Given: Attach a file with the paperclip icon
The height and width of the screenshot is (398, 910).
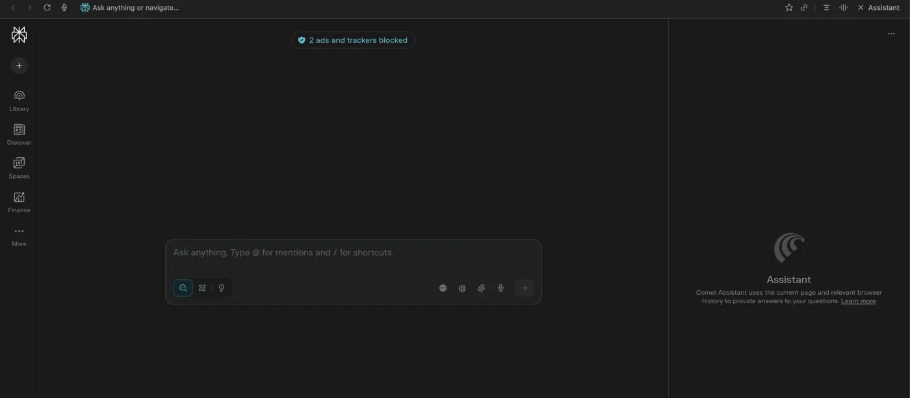Looking at the screenshot, I should coord(482,288).
